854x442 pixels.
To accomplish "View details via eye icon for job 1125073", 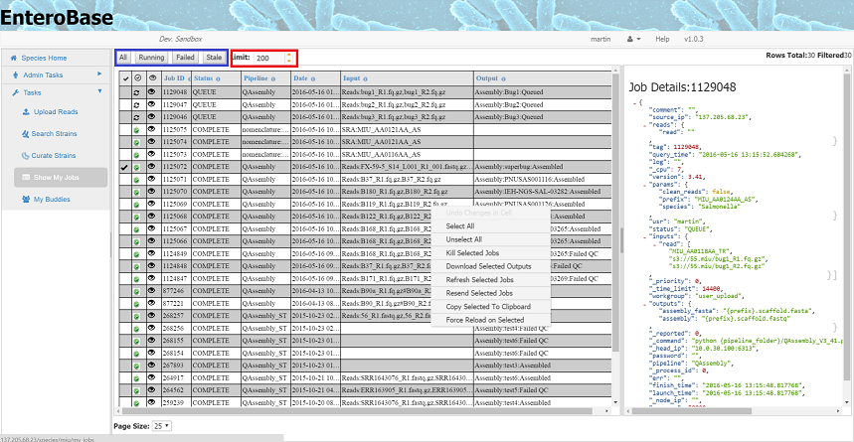I will tap(152, 154).
